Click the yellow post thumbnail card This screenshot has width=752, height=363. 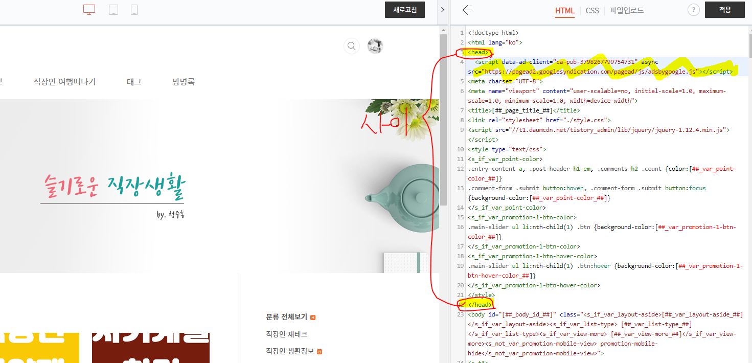tap(40, 348)
